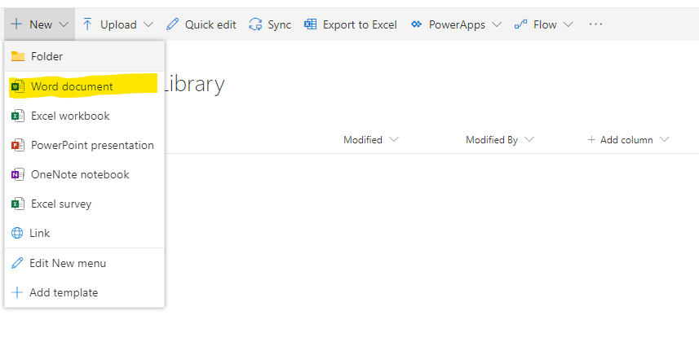Click the Excel workbook icon

click(x=17, y=116)
